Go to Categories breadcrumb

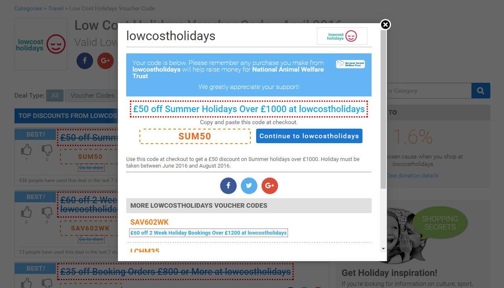pos(28,8)
